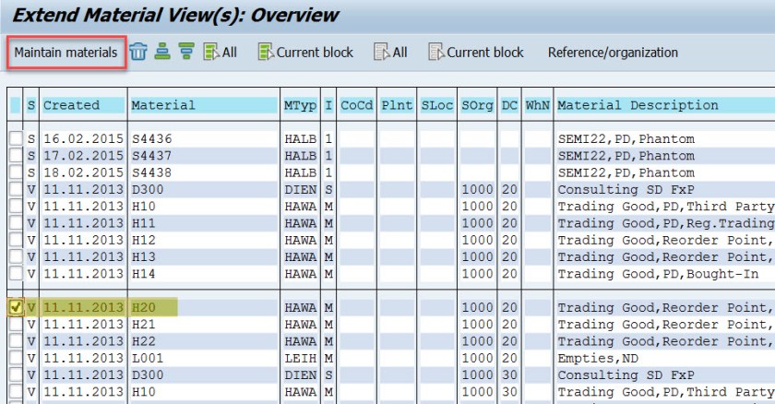This screenshot has width=775, height=404.
Task: Click material number S4436
Action: pyautogui.click(x=151, y=138)
